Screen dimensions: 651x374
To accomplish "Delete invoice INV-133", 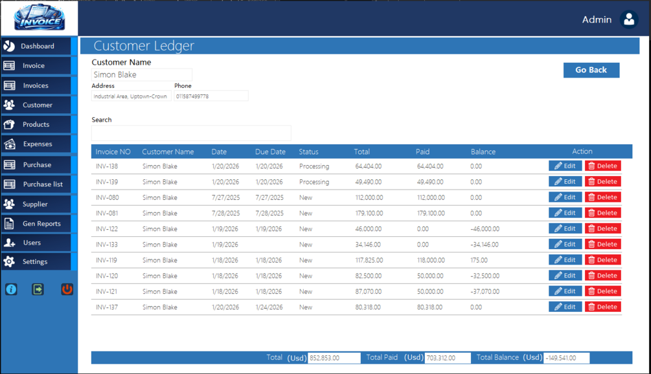I will tap(603, 244).
